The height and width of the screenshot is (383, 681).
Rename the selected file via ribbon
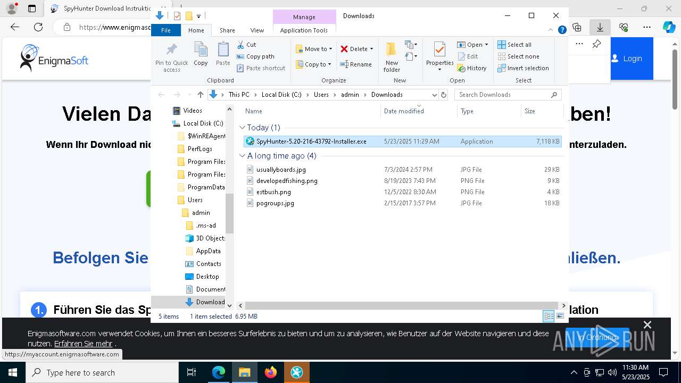coord(356,64)
